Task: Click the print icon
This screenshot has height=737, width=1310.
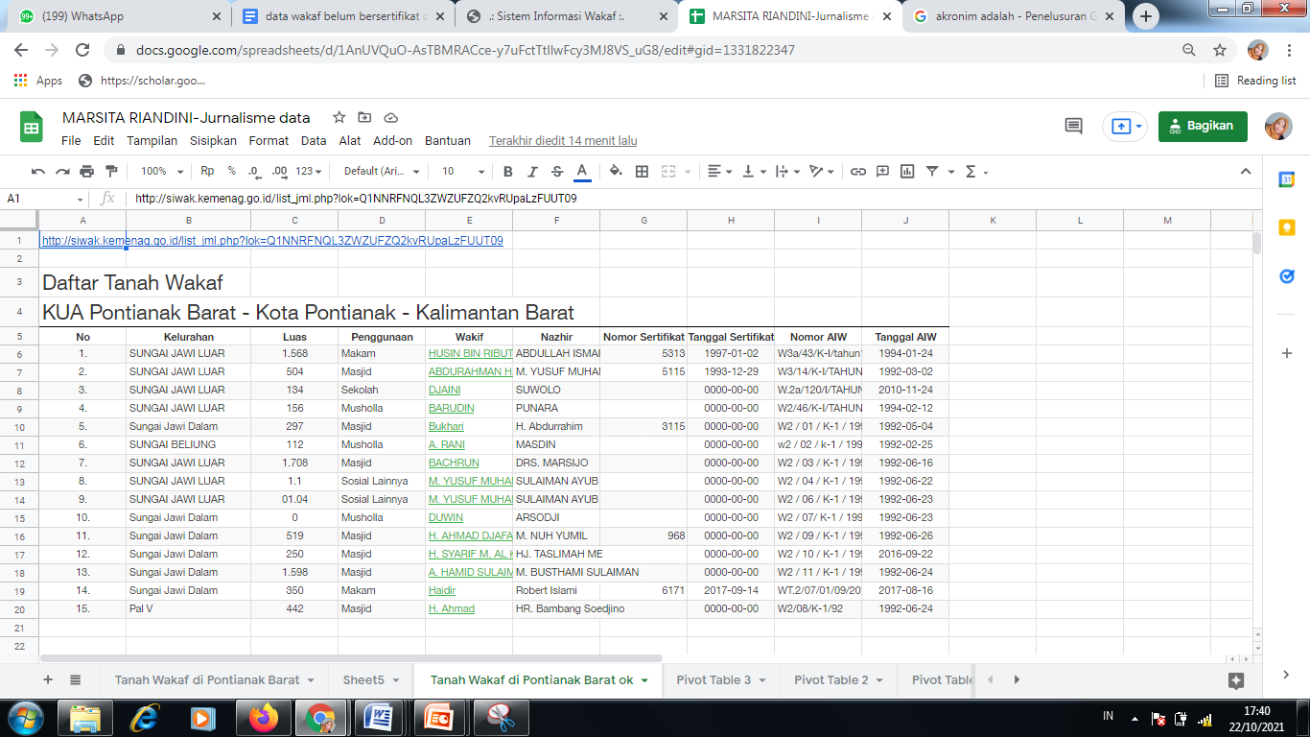Action: tap(87, 172)
